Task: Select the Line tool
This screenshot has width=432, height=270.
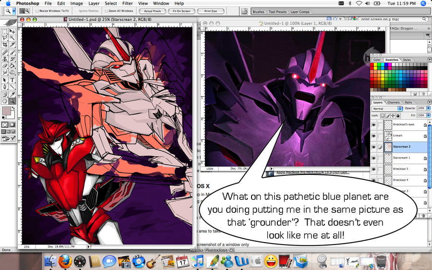Action: pyautogui.click(x=12, y=86)
